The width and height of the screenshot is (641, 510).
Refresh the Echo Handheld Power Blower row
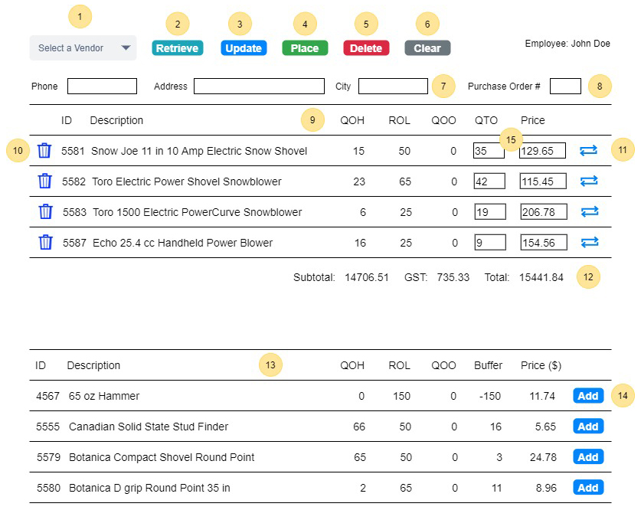(589, 243)
